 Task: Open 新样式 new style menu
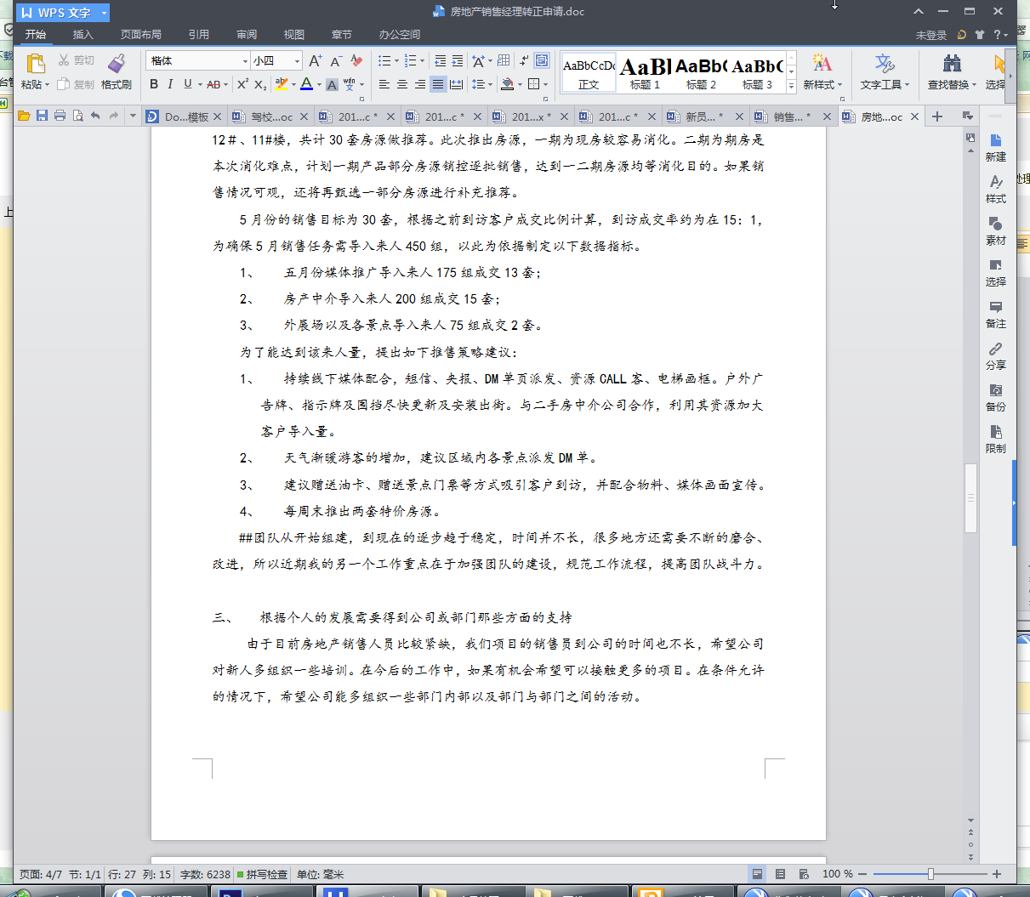click(x=822, y=72)
